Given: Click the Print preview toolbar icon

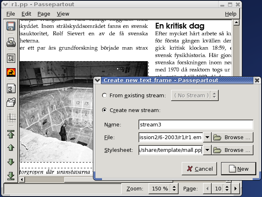Looking at the screenshot, I should (11, 42).
